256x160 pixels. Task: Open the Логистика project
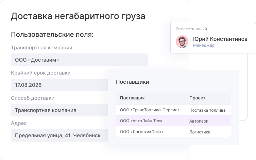[200, 132]
